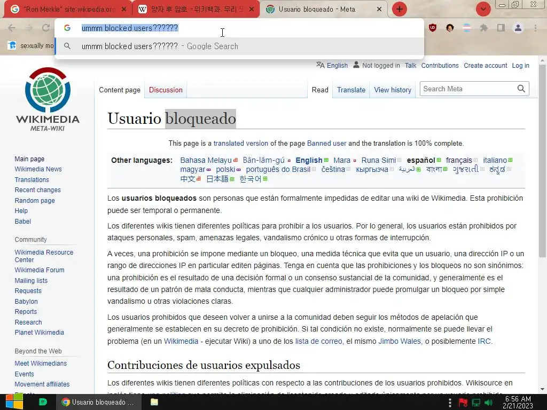
Task: Follow the Banned user link
Action: (326, 143)
